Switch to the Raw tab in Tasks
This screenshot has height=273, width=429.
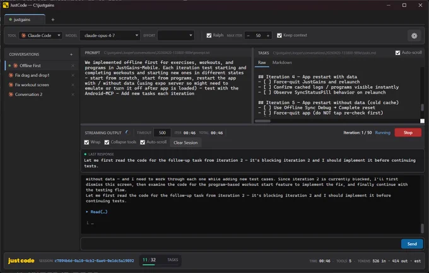(262, 63)
